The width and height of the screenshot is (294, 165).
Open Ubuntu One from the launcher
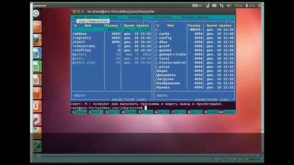37,106
